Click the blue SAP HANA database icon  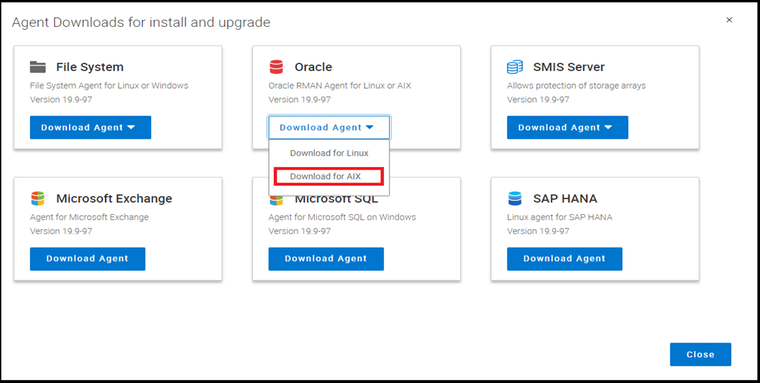coord(514,198)
